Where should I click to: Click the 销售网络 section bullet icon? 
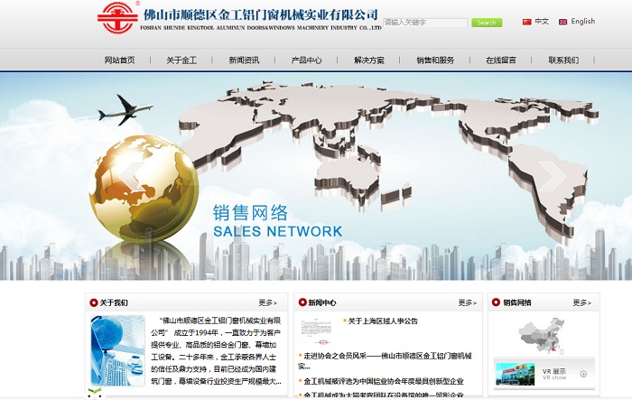click(496, 302)
